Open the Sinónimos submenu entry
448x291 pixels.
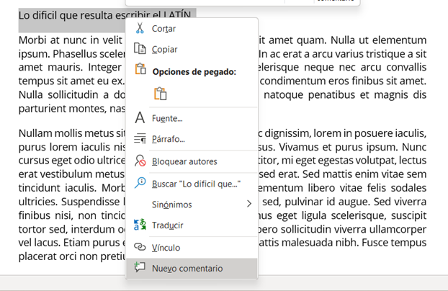click(x=192, y=204)
